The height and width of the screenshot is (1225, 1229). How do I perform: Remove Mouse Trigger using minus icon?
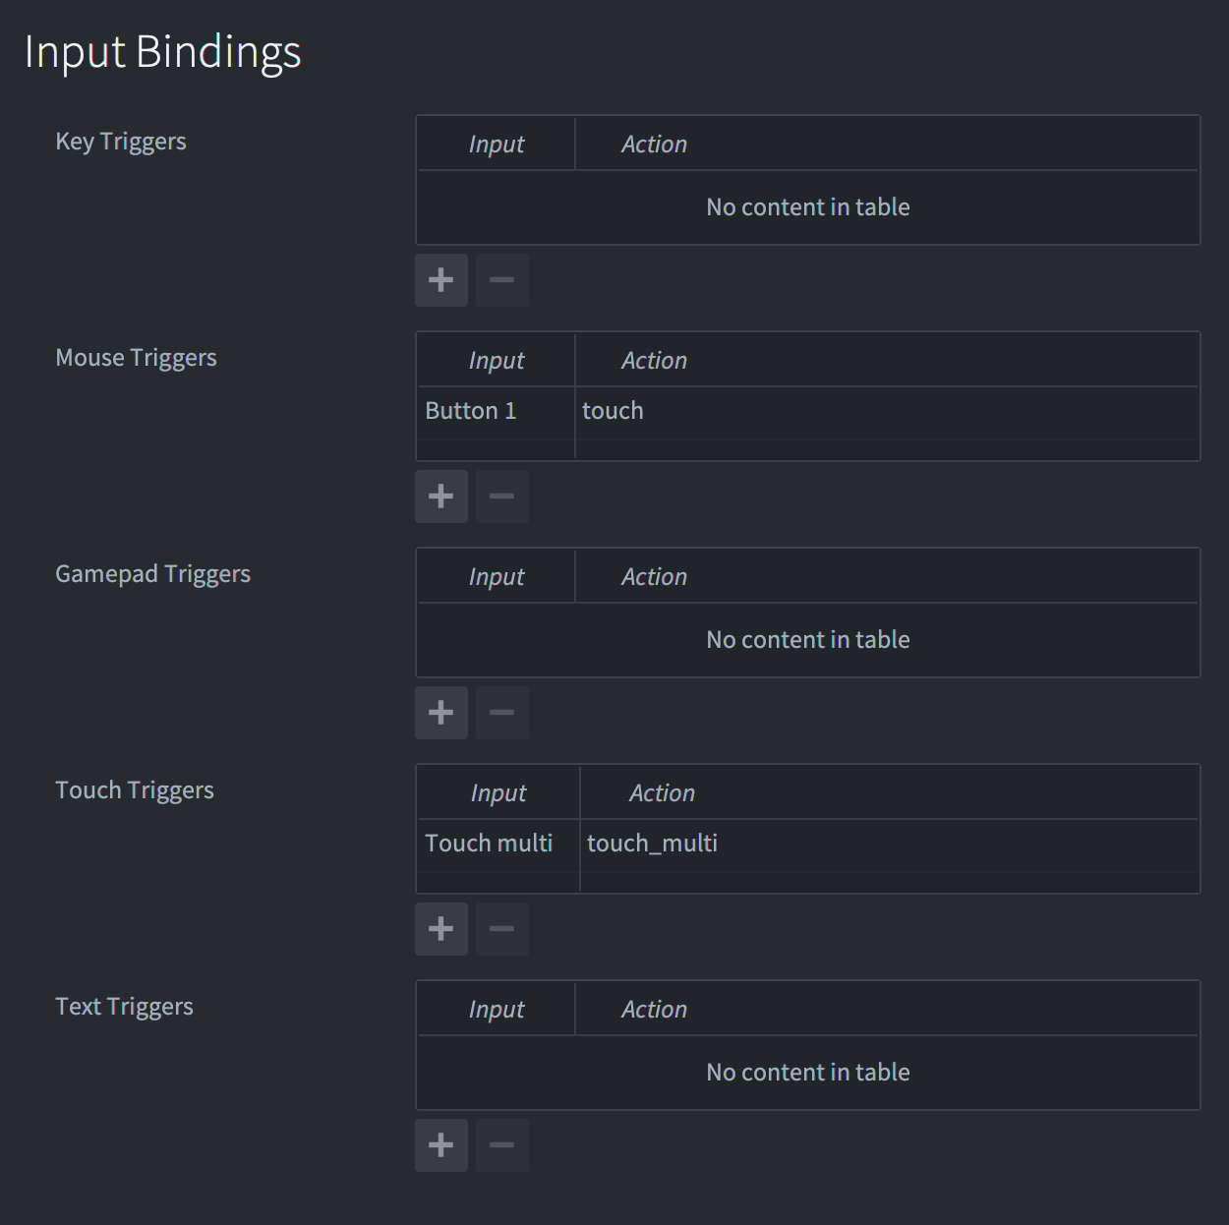coord(501,496)
